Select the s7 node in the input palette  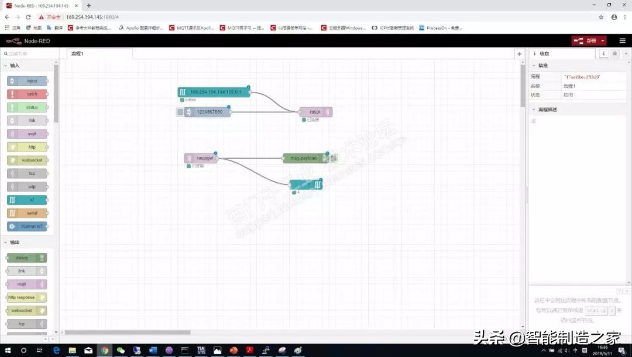pyautogui.click(x=26, y=200)
